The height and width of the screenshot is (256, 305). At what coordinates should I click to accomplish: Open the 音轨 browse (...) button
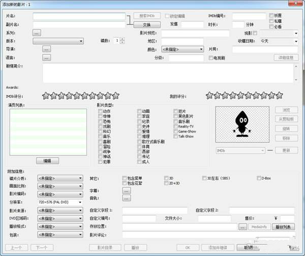(x=127, y=198)
